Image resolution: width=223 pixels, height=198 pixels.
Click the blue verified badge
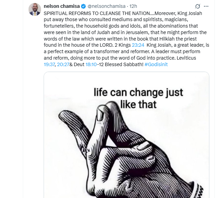click(x=83, y=6)
